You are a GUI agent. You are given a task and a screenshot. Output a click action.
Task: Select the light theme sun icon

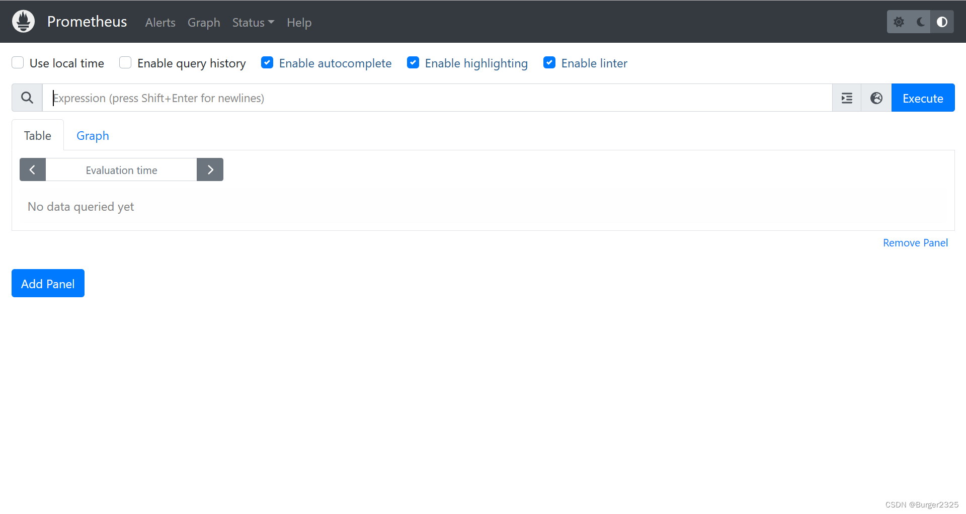[x=899, y=22]
